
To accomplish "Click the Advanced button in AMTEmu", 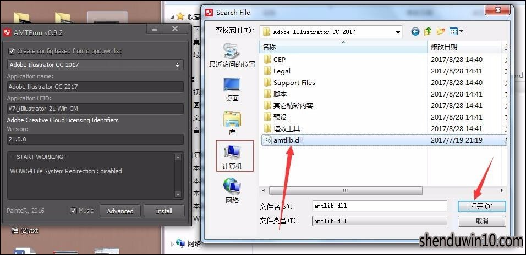I will (x=120, y=211).
